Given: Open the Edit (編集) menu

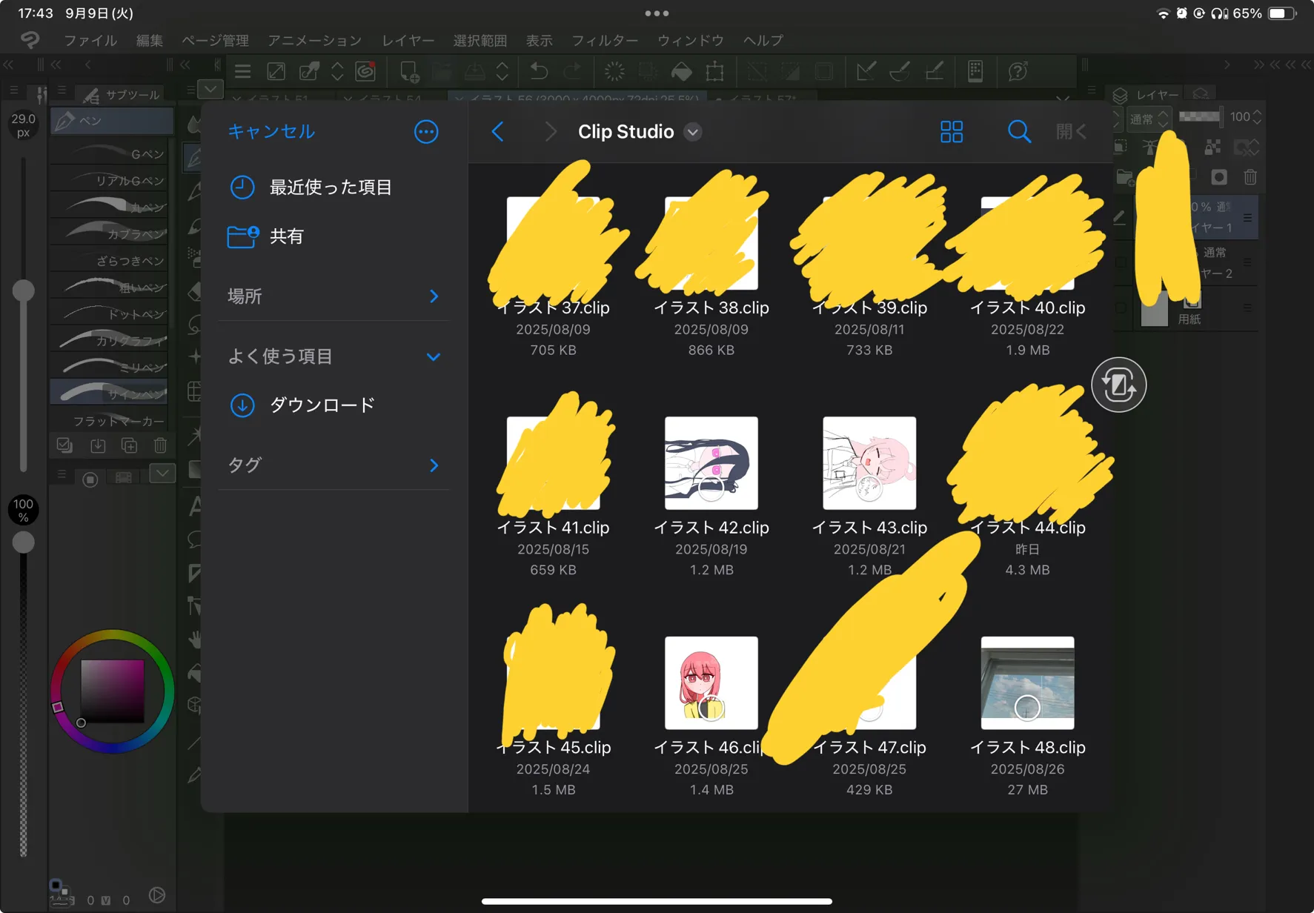Looking at the screenshot, I should [x=149, y=40].
